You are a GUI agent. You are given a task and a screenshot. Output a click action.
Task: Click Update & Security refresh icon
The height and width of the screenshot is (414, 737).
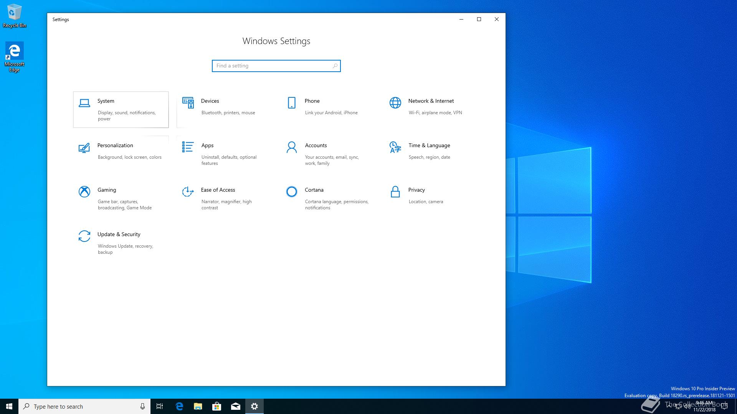(x=84, y=236)
